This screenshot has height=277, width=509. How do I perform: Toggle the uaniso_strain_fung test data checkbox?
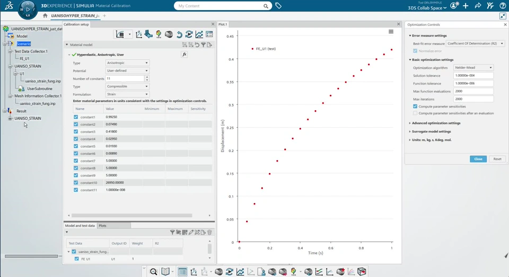click(74, 252)
